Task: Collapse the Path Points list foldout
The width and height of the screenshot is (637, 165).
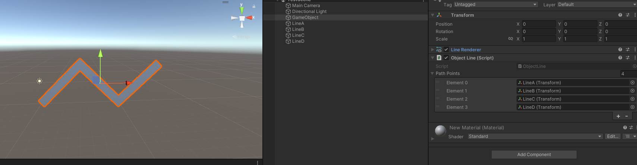Action: (432, 74)
